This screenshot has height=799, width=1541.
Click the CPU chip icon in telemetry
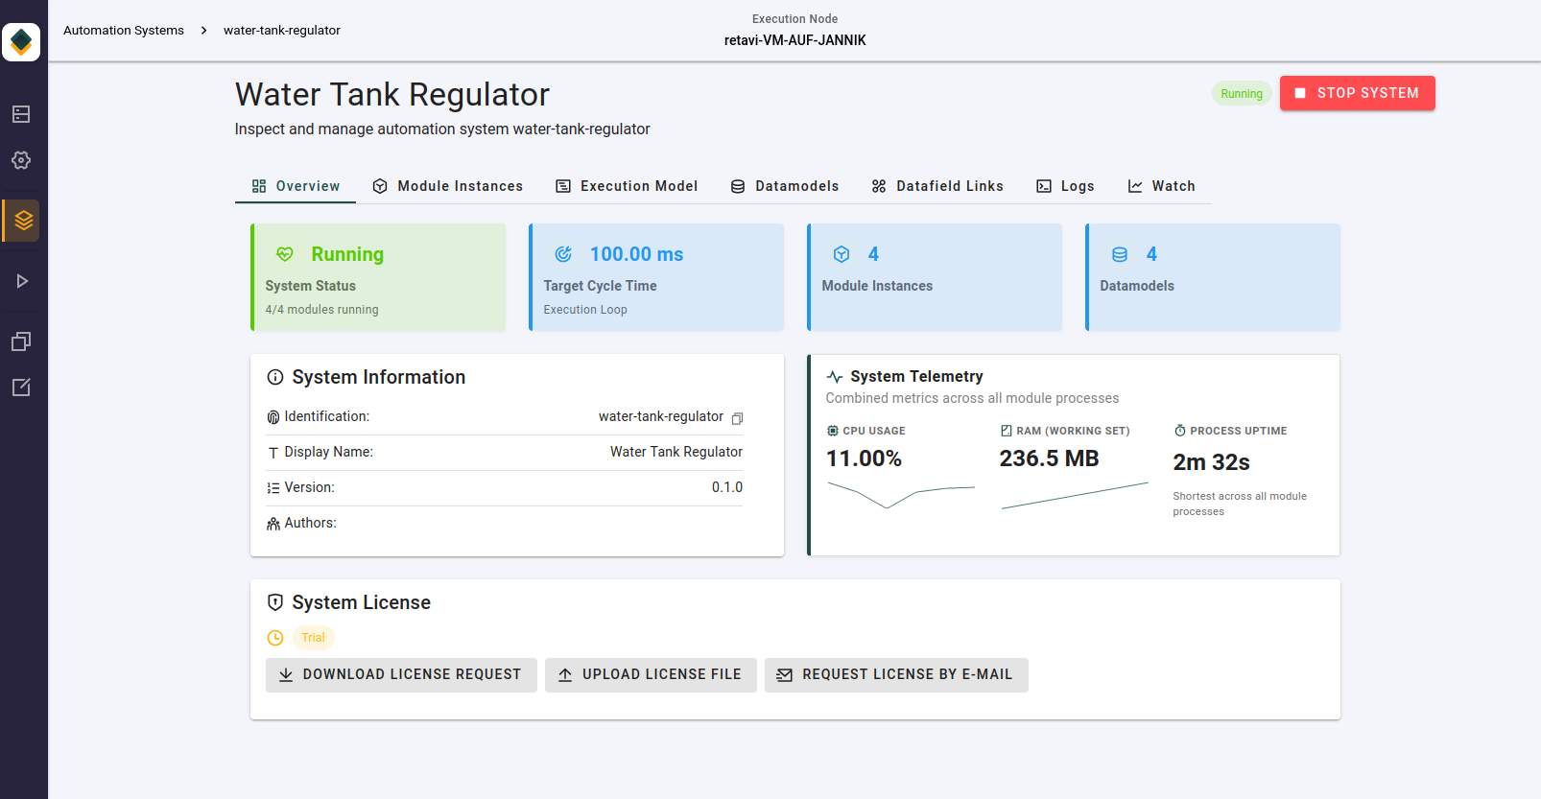click(833, 431)
